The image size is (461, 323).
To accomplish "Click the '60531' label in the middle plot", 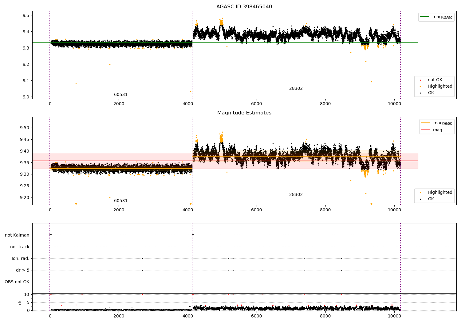I will 121,201.
